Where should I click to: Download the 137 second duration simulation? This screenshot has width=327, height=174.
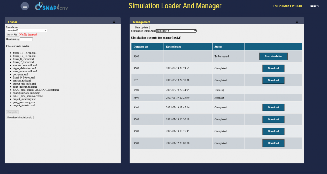(273, 80)
